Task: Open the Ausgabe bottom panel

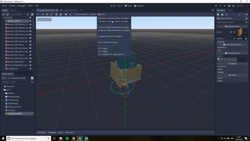Action: click(x=41, y=132)
